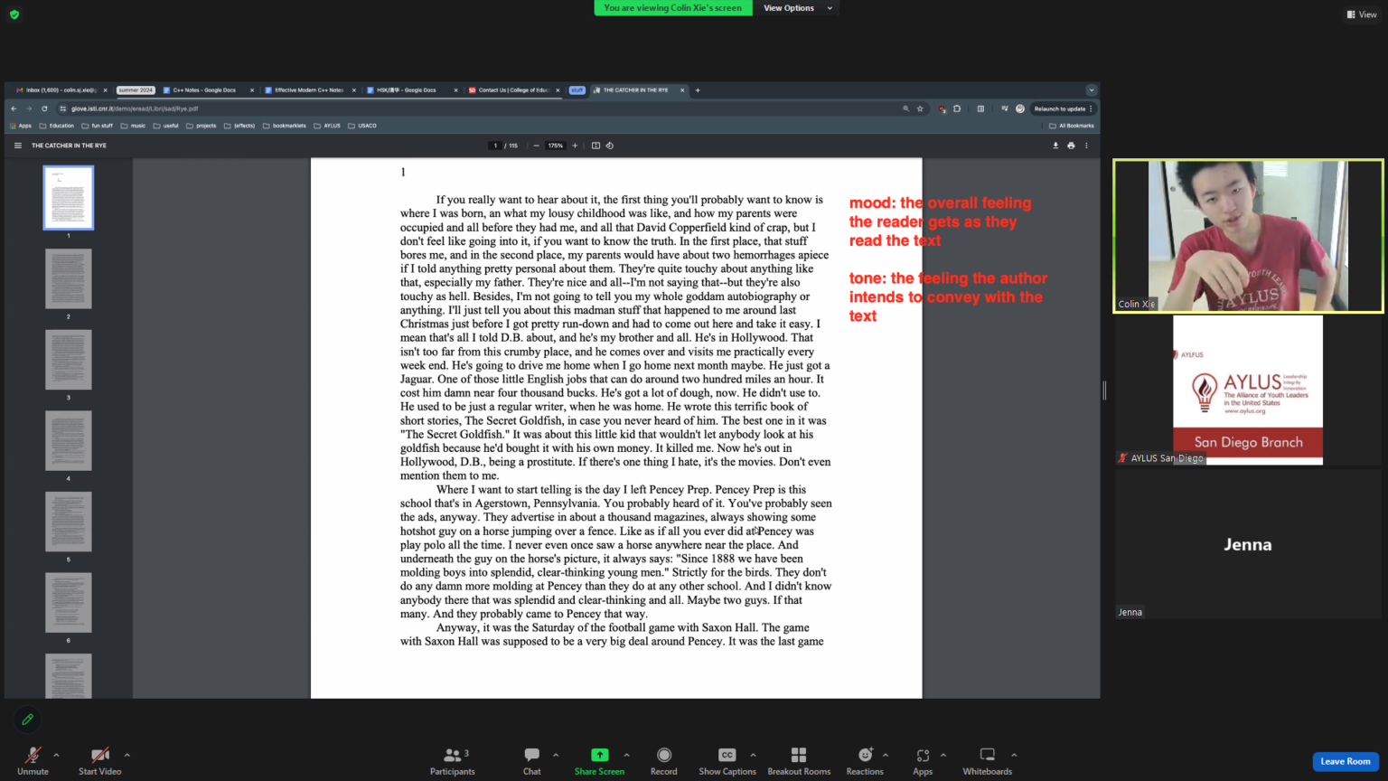Open Whiteboards
The height and width of the screenshot is (781, 1388).
point(988,760)
